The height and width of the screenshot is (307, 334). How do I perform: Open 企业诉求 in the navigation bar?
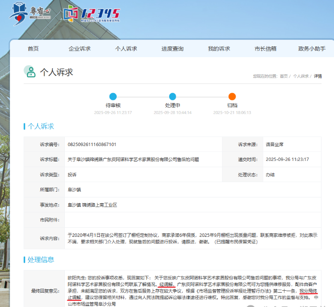[80, 49]
